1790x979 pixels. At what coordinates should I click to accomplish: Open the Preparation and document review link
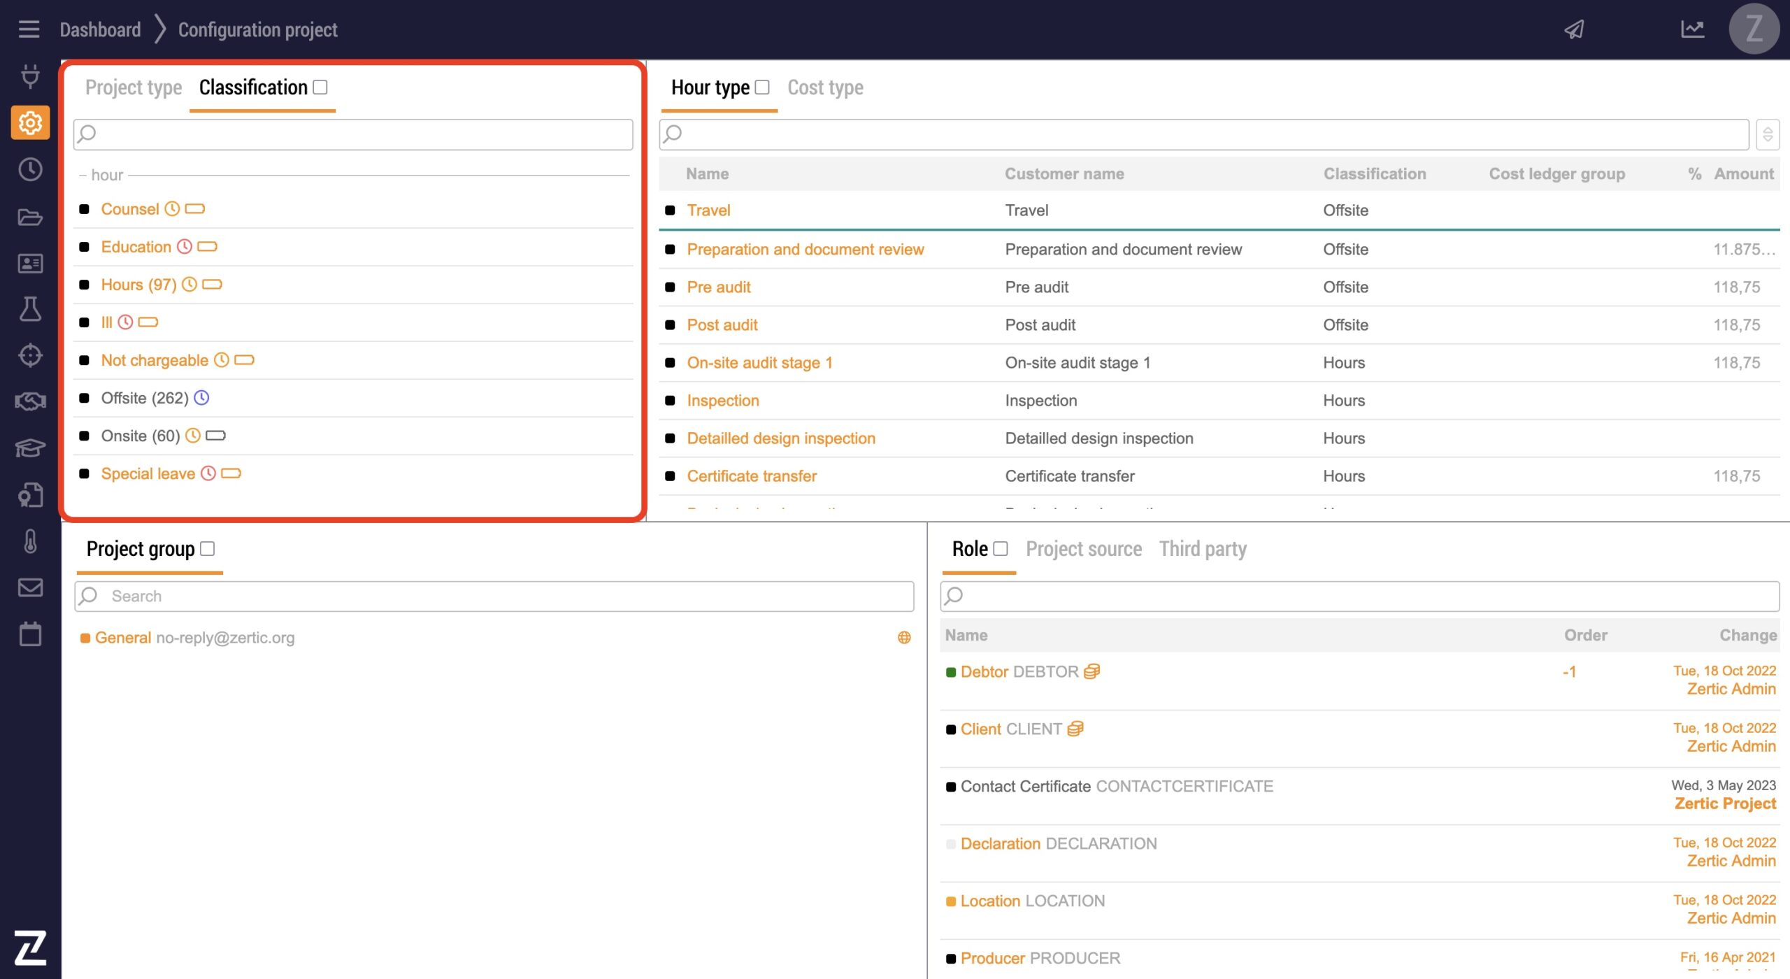805,250
